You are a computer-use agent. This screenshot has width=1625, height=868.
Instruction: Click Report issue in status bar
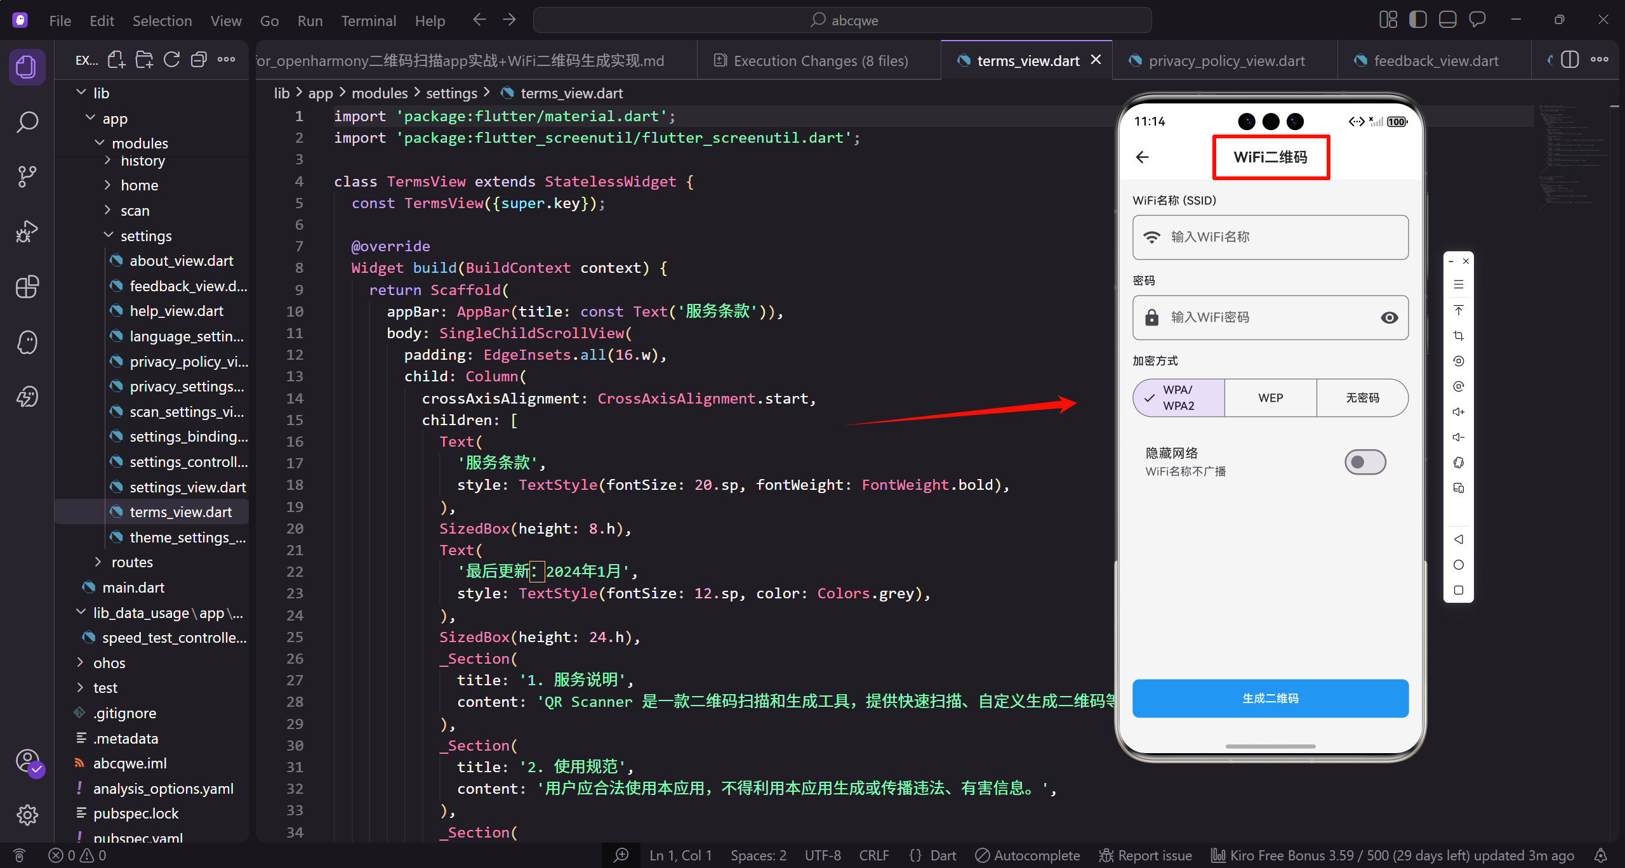coord(1146,855)
